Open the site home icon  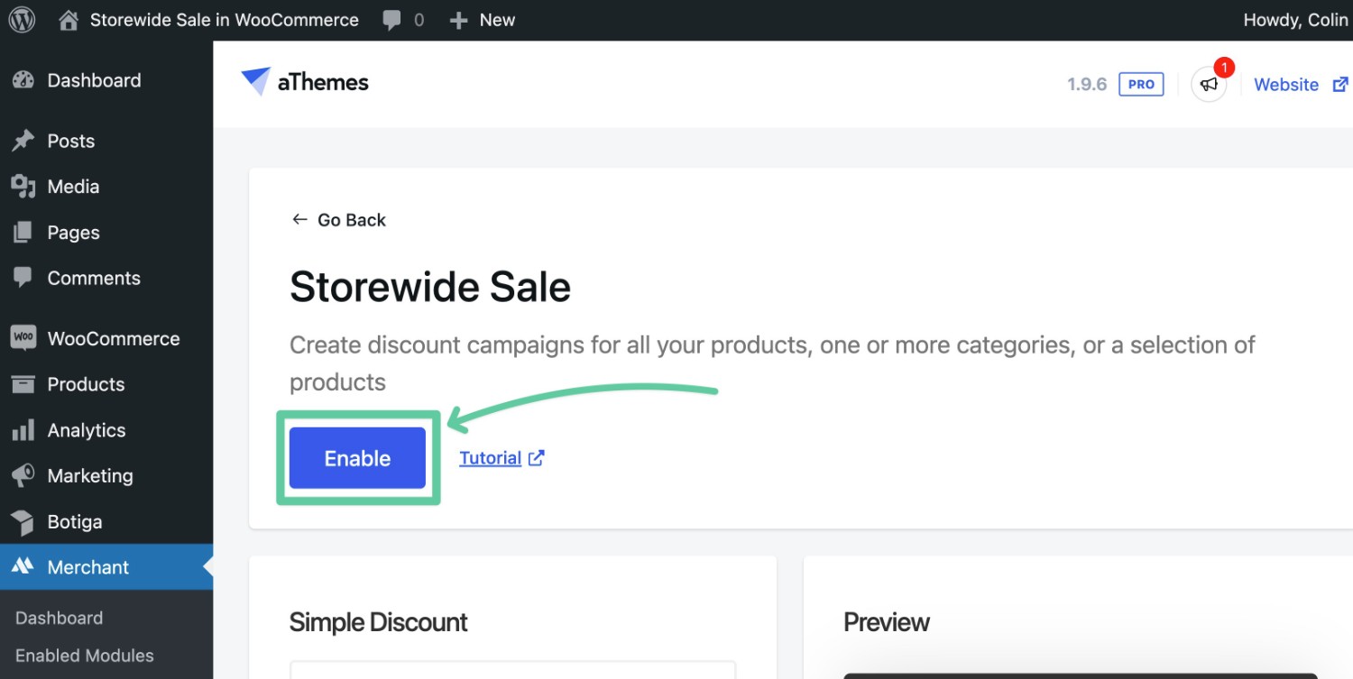click(69, 20)
